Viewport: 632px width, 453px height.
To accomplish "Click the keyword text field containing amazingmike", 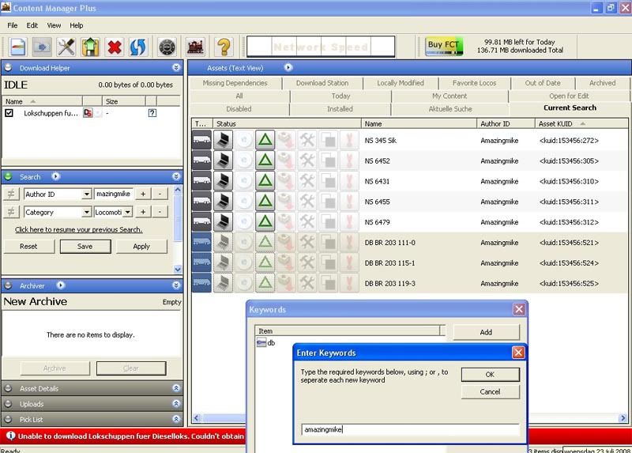I will tap(410, 429).
